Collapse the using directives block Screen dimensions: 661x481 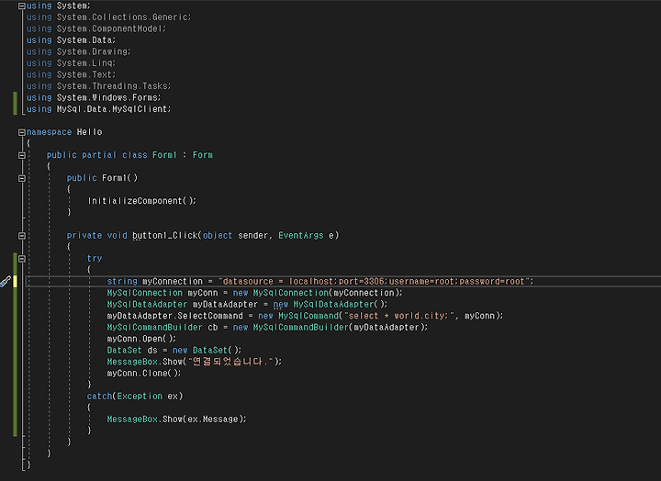pyautogui.click(x=22, y=6)
